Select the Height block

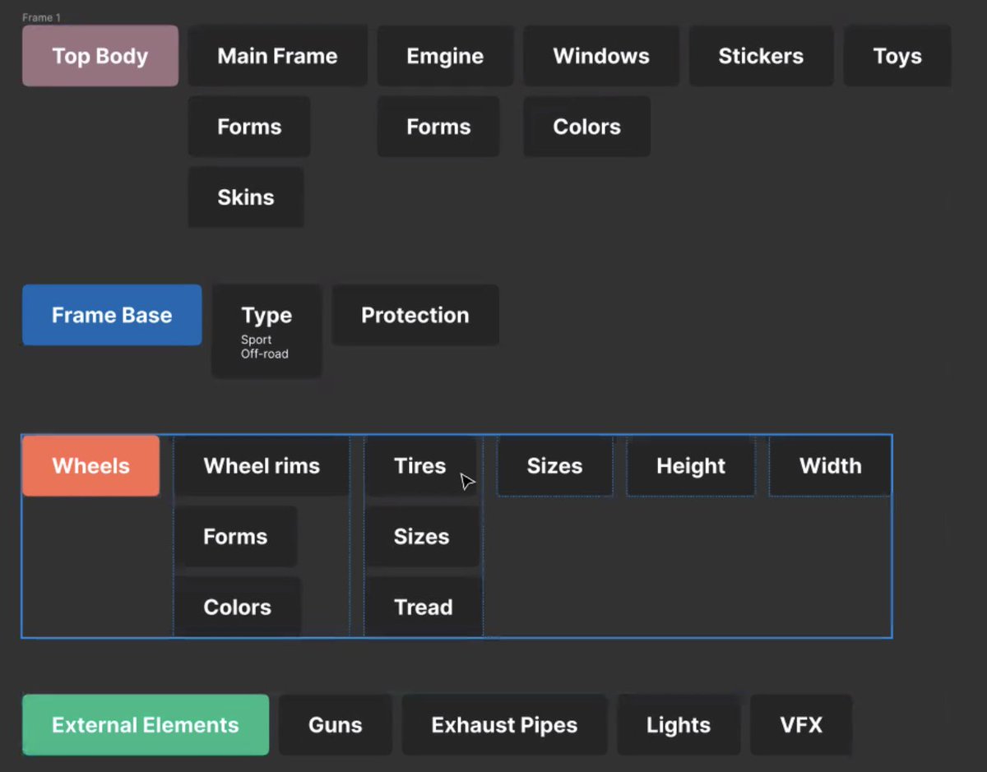pyautogui.click(x=691, y=466)
